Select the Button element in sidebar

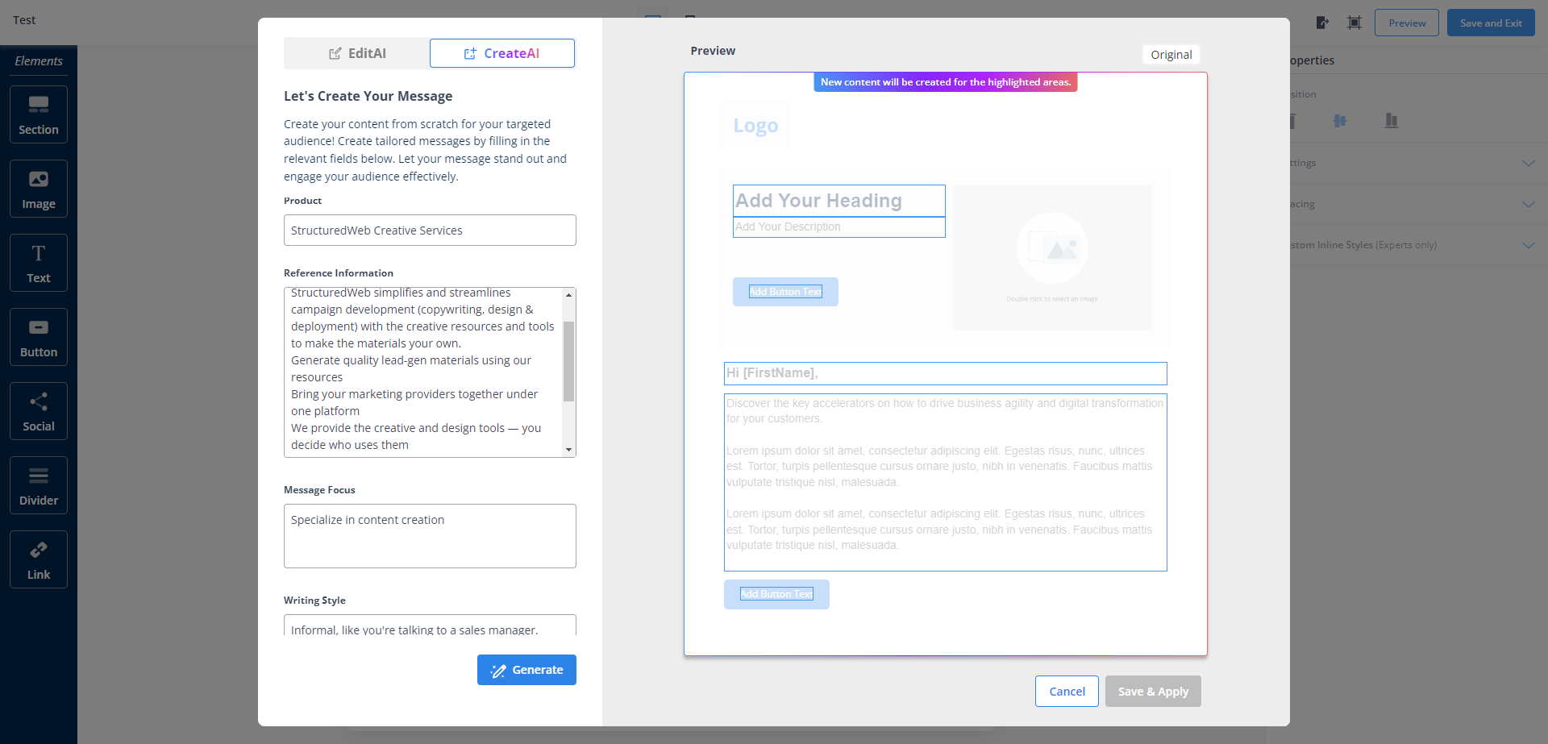pos(38,337)
